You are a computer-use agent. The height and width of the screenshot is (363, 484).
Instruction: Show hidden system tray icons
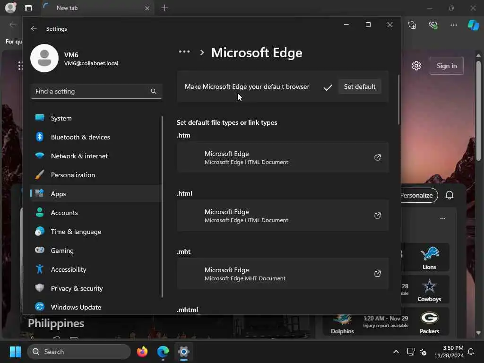click(396, 352)
